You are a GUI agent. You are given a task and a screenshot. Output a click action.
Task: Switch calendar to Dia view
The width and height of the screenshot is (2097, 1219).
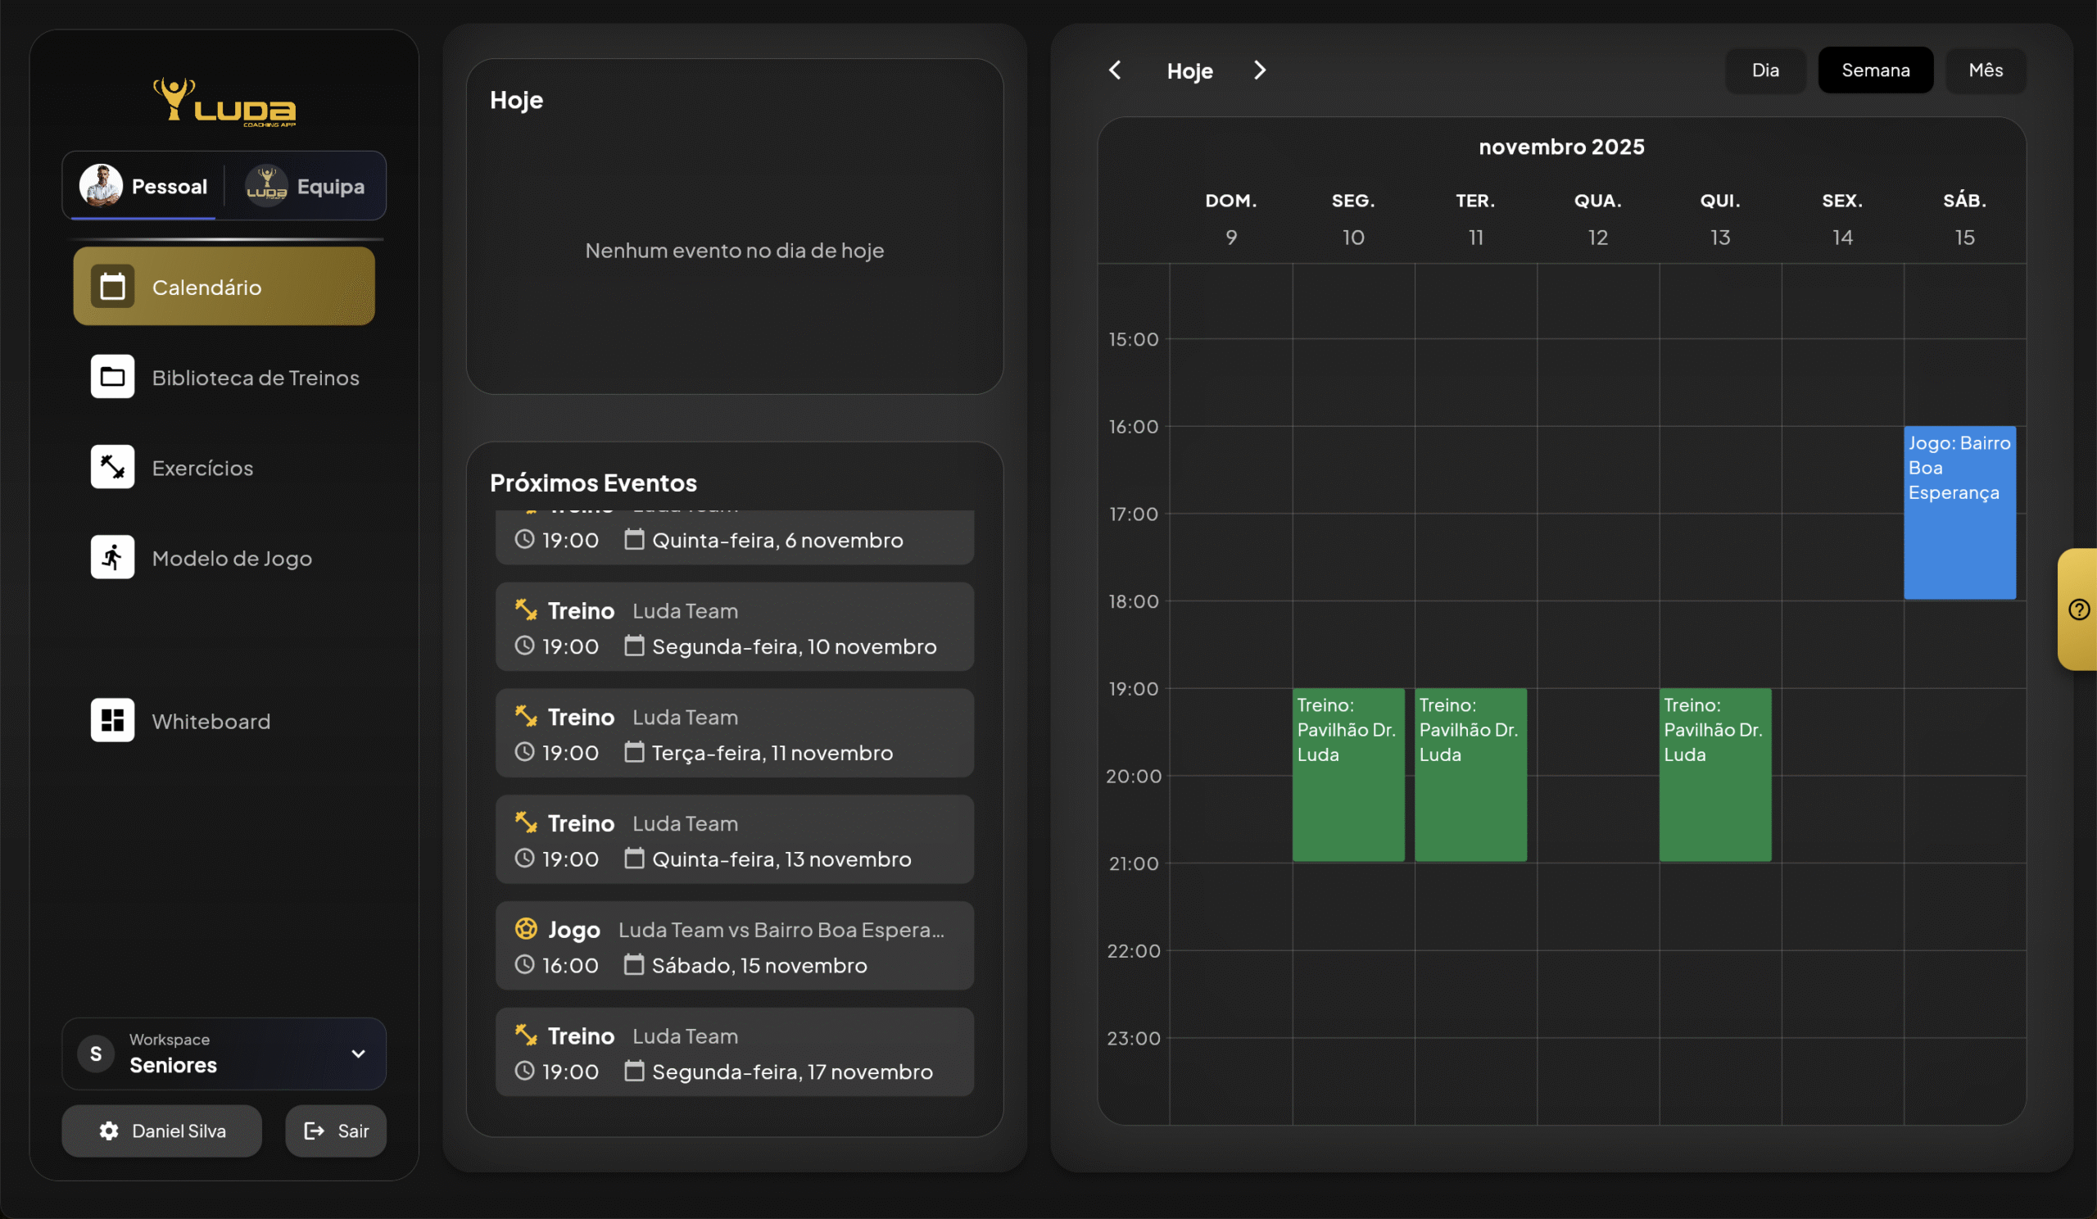click(1765, 70)
